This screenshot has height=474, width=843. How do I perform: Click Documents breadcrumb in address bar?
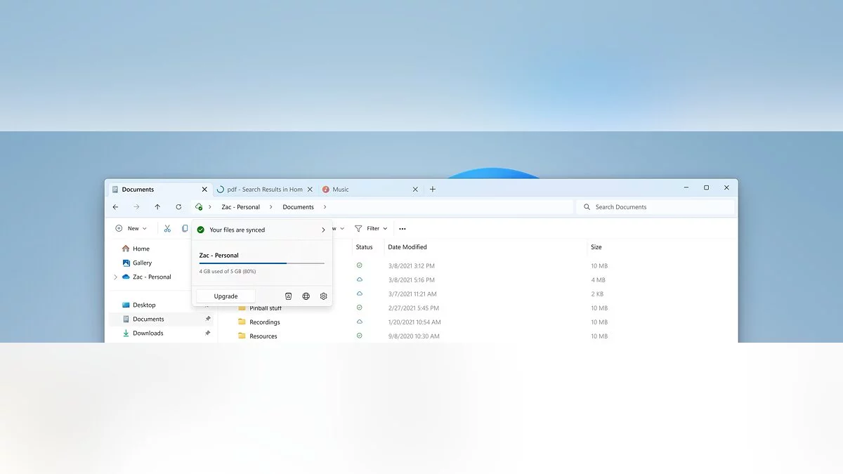click(x=299, y=207)
